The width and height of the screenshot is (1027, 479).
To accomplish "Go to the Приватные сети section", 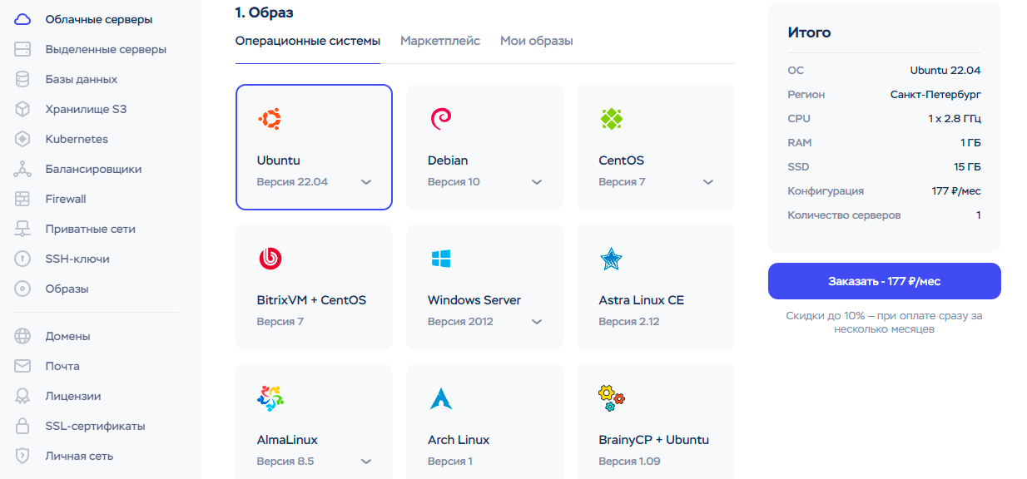I will pos(90,229).
